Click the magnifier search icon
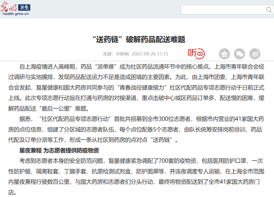This screenshot has height=197, width=274. pos(269,10)
